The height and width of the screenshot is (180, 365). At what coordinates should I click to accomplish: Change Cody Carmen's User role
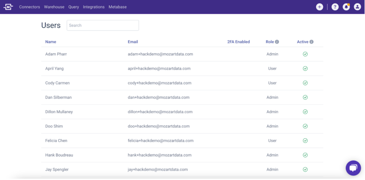(x=272, y=83)
